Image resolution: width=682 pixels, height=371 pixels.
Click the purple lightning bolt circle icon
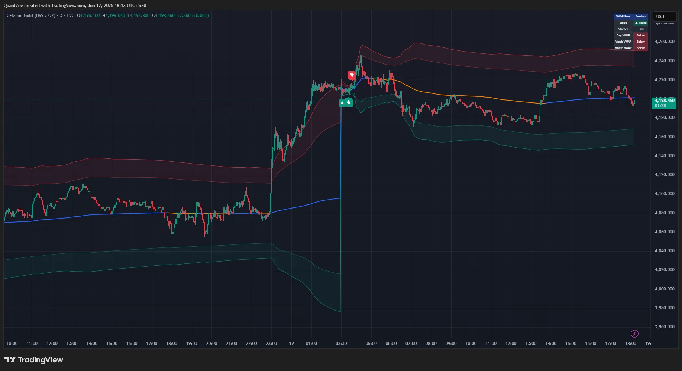634,334
